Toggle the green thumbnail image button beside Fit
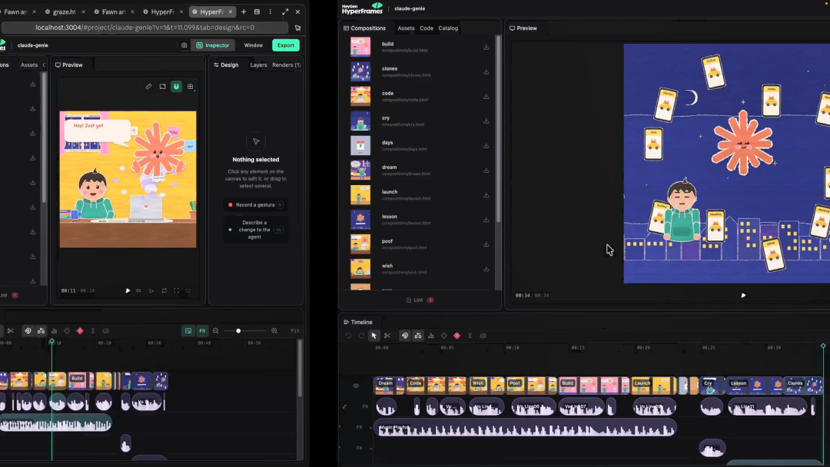Image resolution: width=830 pixels, height=467 pixels. pyautogui.click(x=188, y=330)
